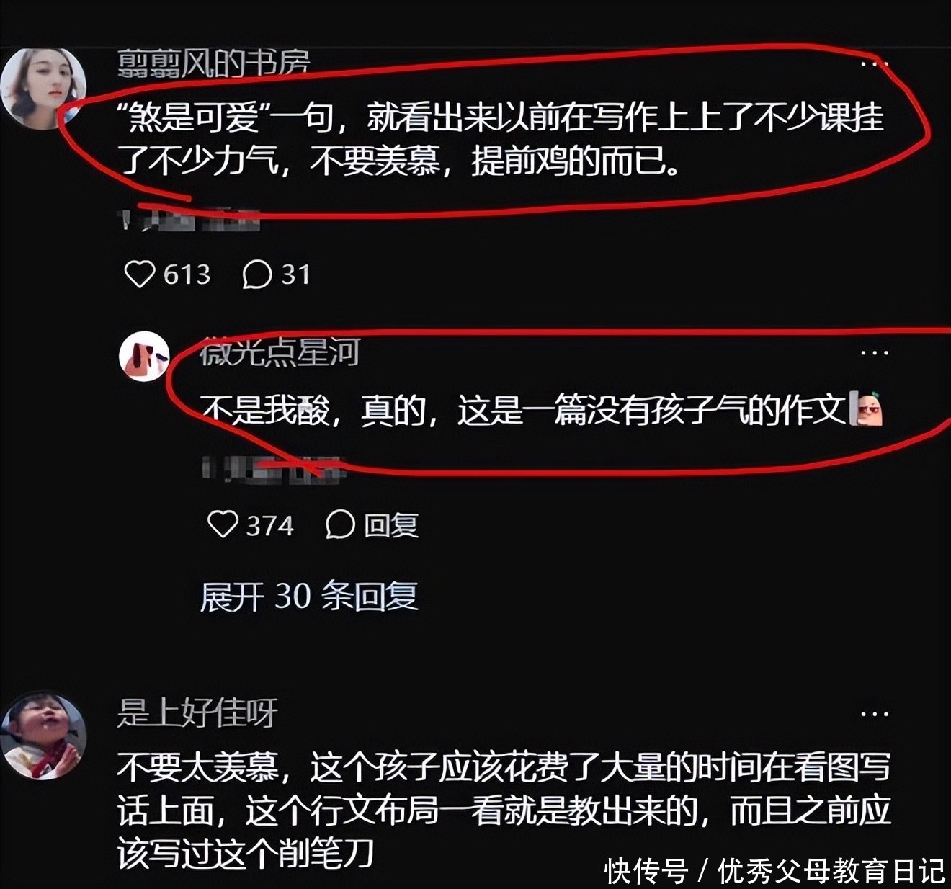The height and width of the screenshot is (889, 951).
Task: Select the comment starting with 不要太羡慕
Action: click(504, 810)
